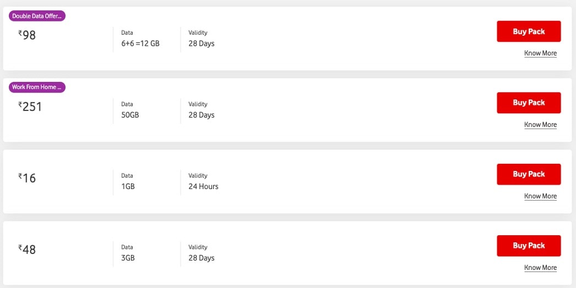Select the ₹48 price label
Image resolution: width=576 pixels, height=288 pixels.
click(x=27, y=250)
